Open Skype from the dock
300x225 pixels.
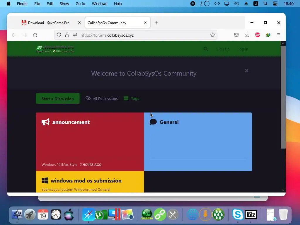(x=238, y=214)
